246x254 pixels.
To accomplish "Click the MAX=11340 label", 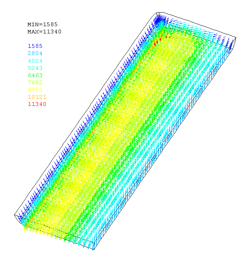I will click(44, 32).
